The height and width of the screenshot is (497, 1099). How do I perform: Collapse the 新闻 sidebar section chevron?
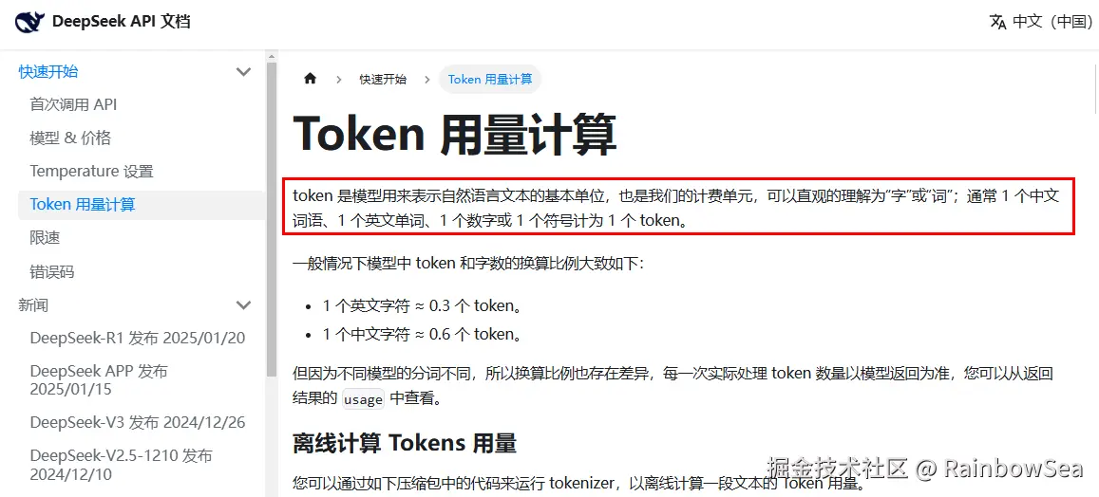[x=244, y=305]
